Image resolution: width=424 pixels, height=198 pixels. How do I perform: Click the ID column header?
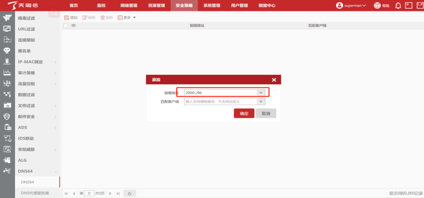pyautogui.click(x=73, y=26)
